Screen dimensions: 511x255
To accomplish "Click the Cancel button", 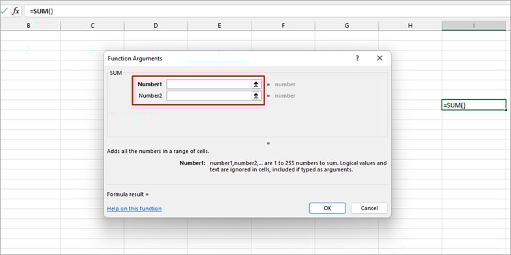I will coord(369,208).
